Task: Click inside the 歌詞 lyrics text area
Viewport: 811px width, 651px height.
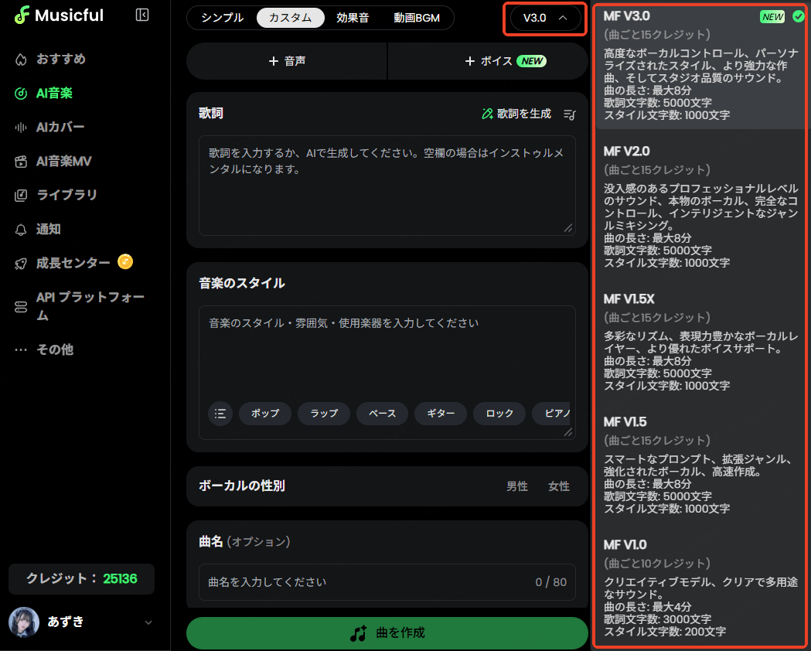Action: click(387, 186)
